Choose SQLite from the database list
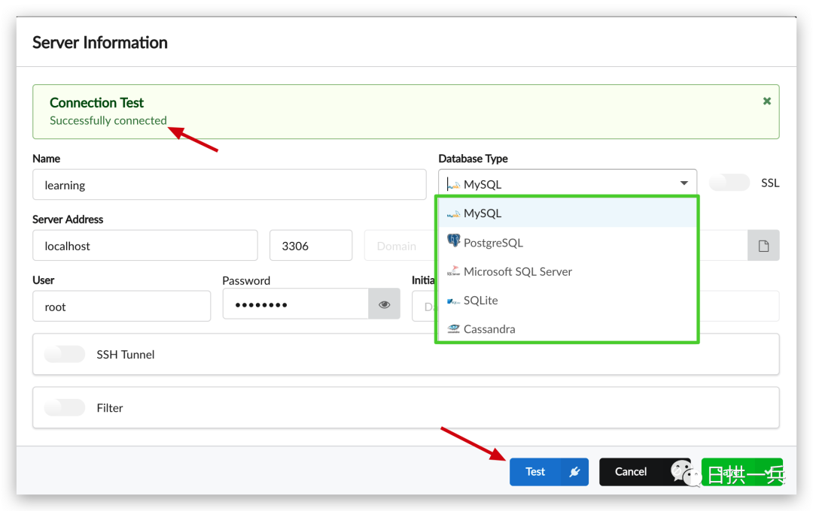 coord(568,301)
